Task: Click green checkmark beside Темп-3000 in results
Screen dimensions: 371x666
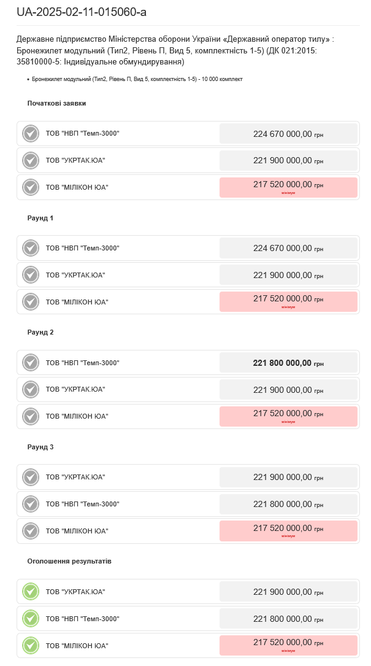Action: [x=31, y=619]
